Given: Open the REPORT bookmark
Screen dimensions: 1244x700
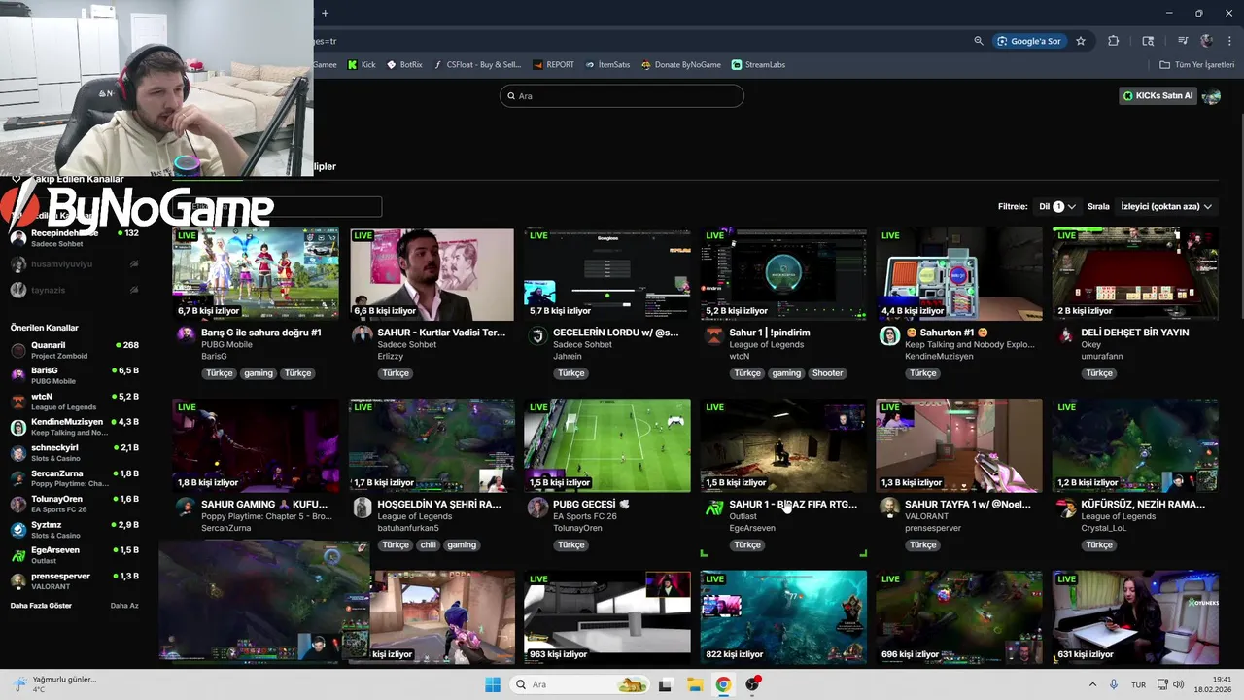Looking at the screenshot, I should coord(553,64).
